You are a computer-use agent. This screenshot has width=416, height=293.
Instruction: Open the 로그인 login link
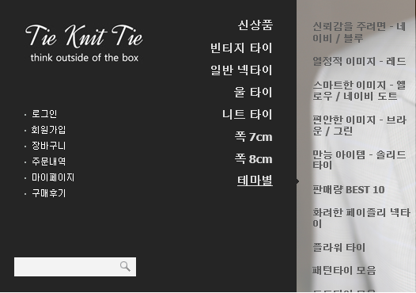[x=44, y=114]
